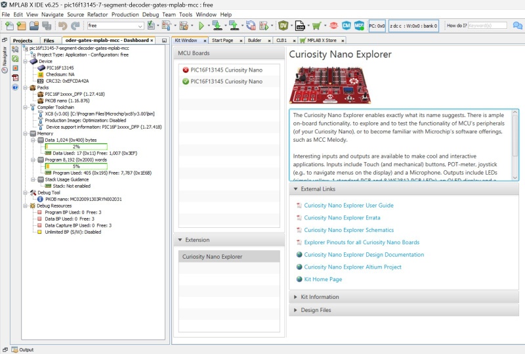
Task: Click the green refresh icon in dashboard sidebar
Action: click(x=15, y=58)
